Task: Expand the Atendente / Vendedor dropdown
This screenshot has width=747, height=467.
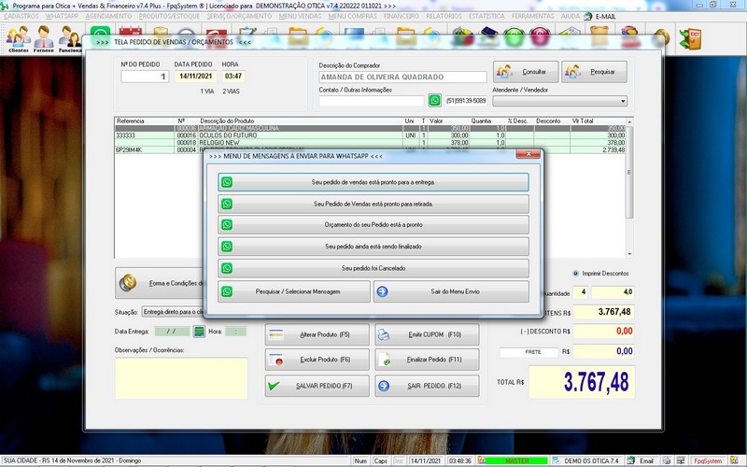Action: (x=623, y=101)
